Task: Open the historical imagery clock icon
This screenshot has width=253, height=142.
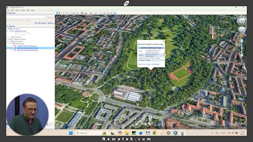Action: (82, 13)
